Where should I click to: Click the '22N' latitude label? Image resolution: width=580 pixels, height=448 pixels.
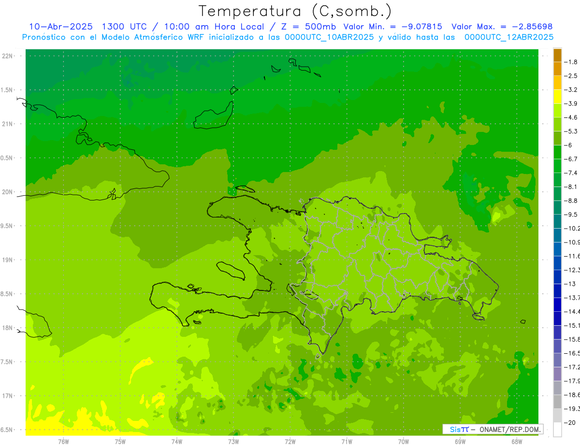(8, 56)
